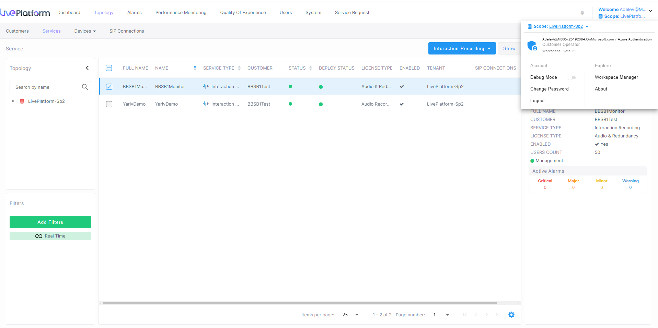Open the Users menu
Viewport: 658px width, 328px height.
pos(286,12)
